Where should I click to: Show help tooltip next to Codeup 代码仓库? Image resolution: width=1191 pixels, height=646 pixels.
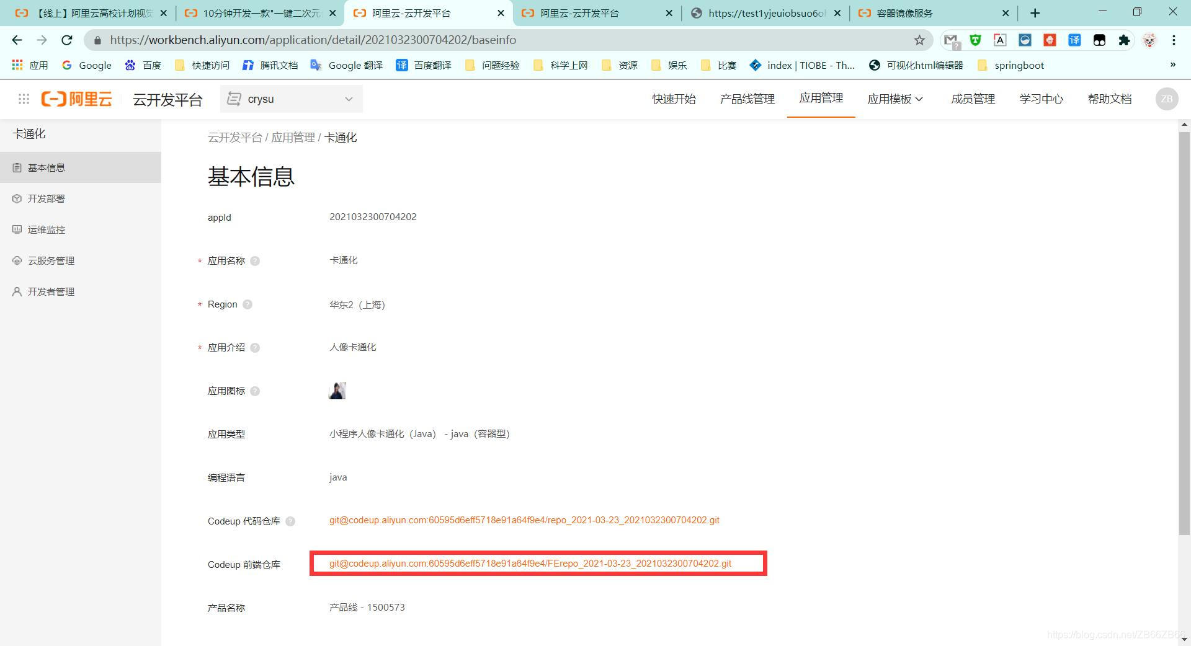[290, 521]
